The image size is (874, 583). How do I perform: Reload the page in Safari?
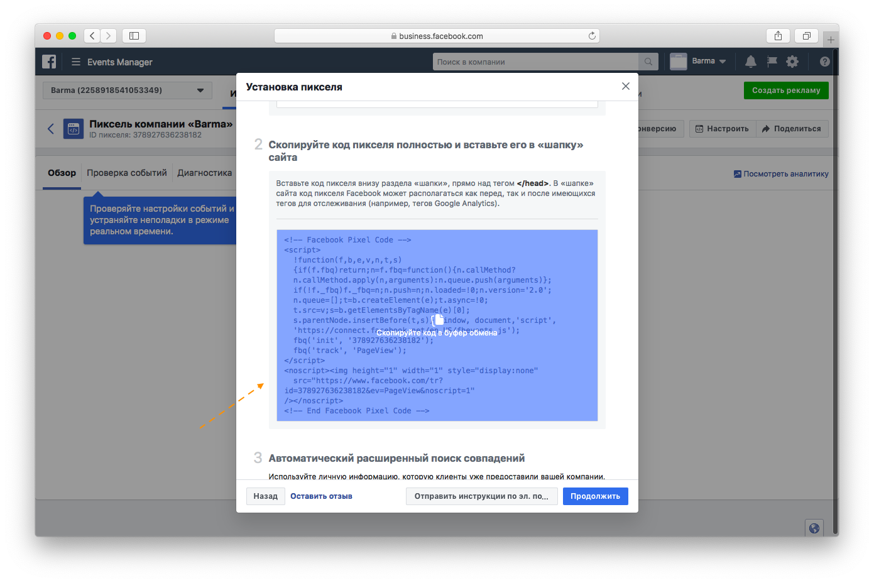pos(592,36)
